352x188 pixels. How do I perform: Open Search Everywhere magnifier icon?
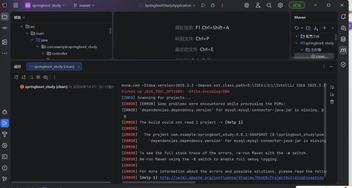tap(269, 5)
